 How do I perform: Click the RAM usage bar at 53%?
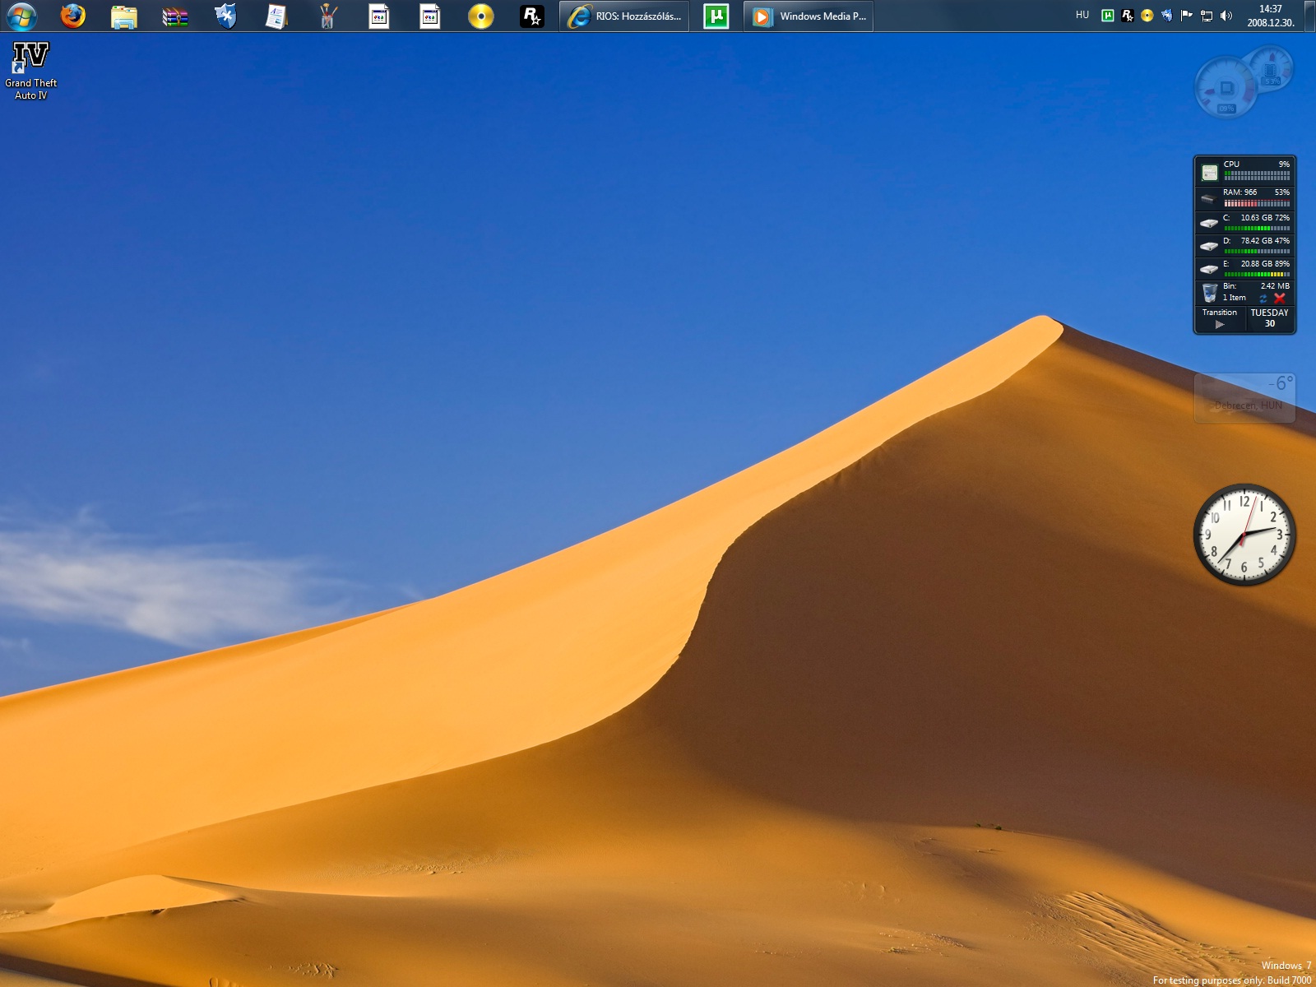(1257, 203)
